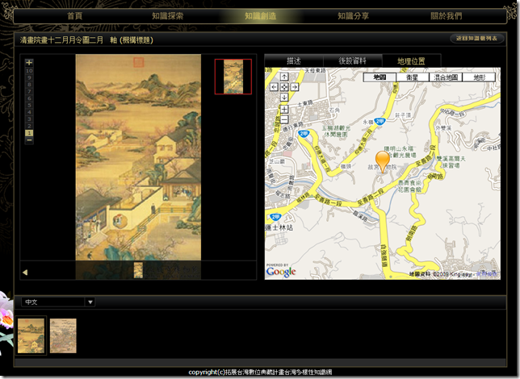Open the 關於我們 menu
Screen dimensions: 520x379
click(446, 16)
